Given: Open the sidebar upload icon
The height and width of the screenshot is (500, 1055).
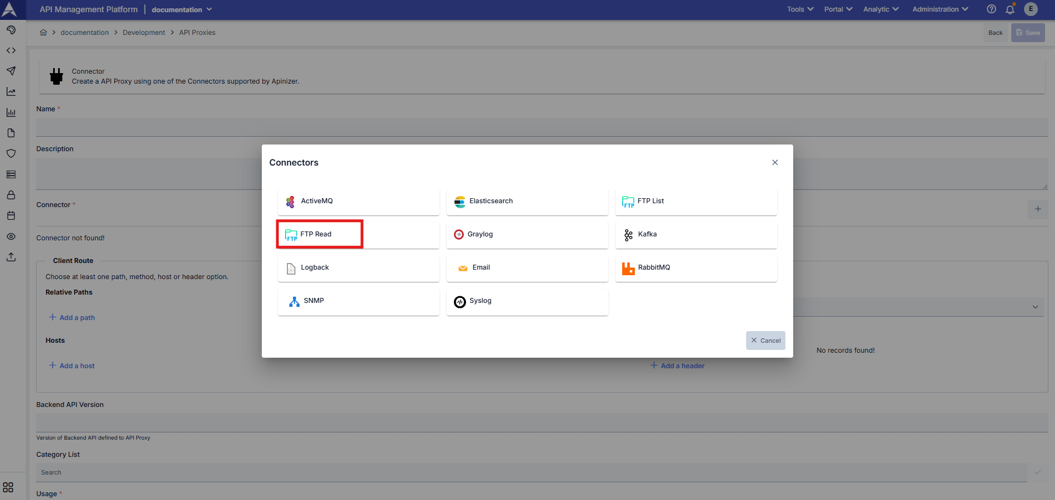Looking at the screenshot, I should pos(11,257).
